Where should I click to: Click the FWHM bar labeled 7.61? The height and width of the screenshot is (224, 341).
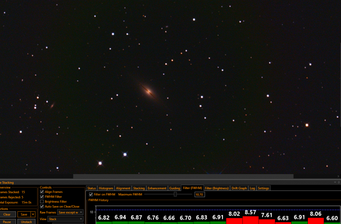pos(267,221)
